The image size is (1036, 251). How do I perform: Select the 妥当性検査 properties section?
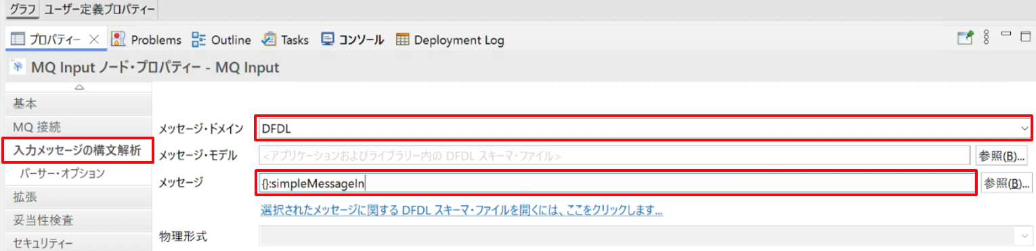click(x=79, y=220)
